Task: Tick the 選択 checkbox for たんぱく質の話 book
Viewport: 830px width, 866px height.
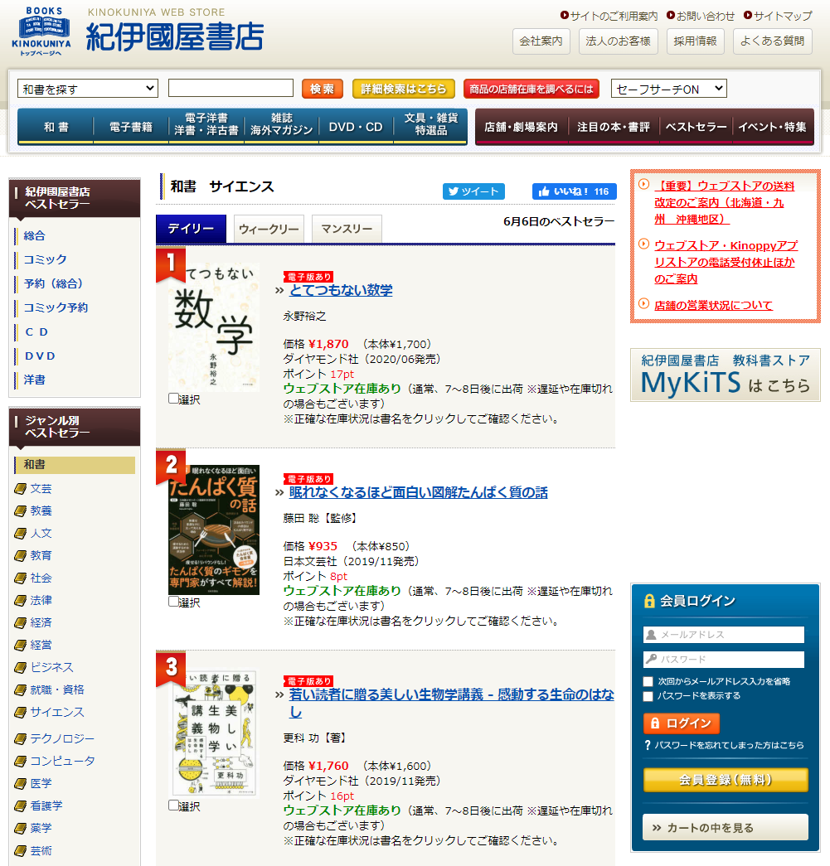Action: click(x=173, y=602)
